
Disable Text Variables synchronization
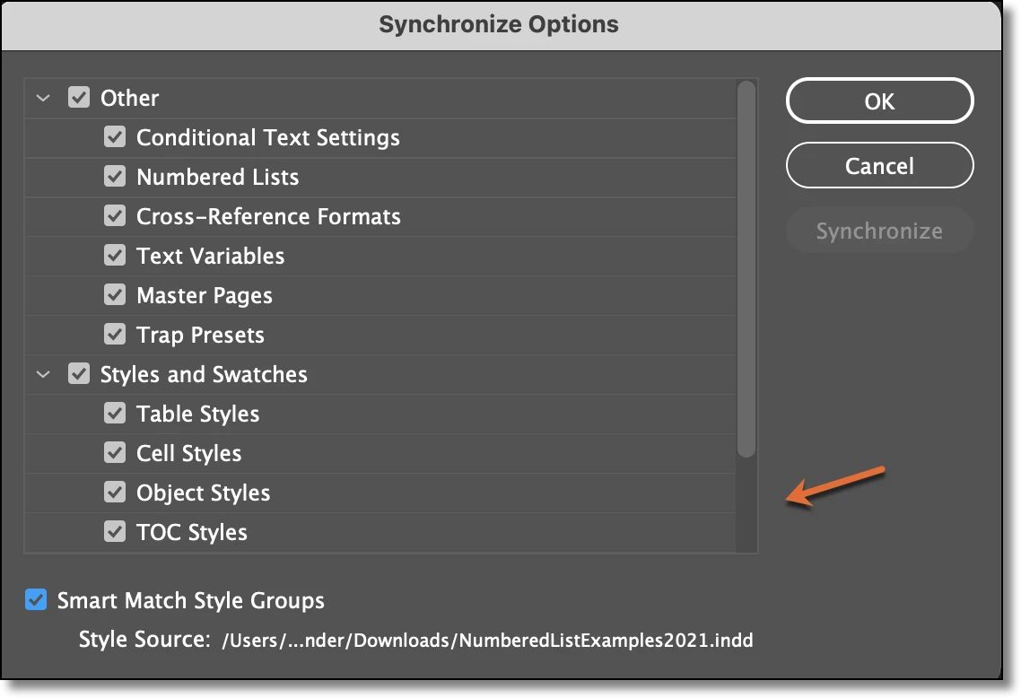(x=115, y=255)
